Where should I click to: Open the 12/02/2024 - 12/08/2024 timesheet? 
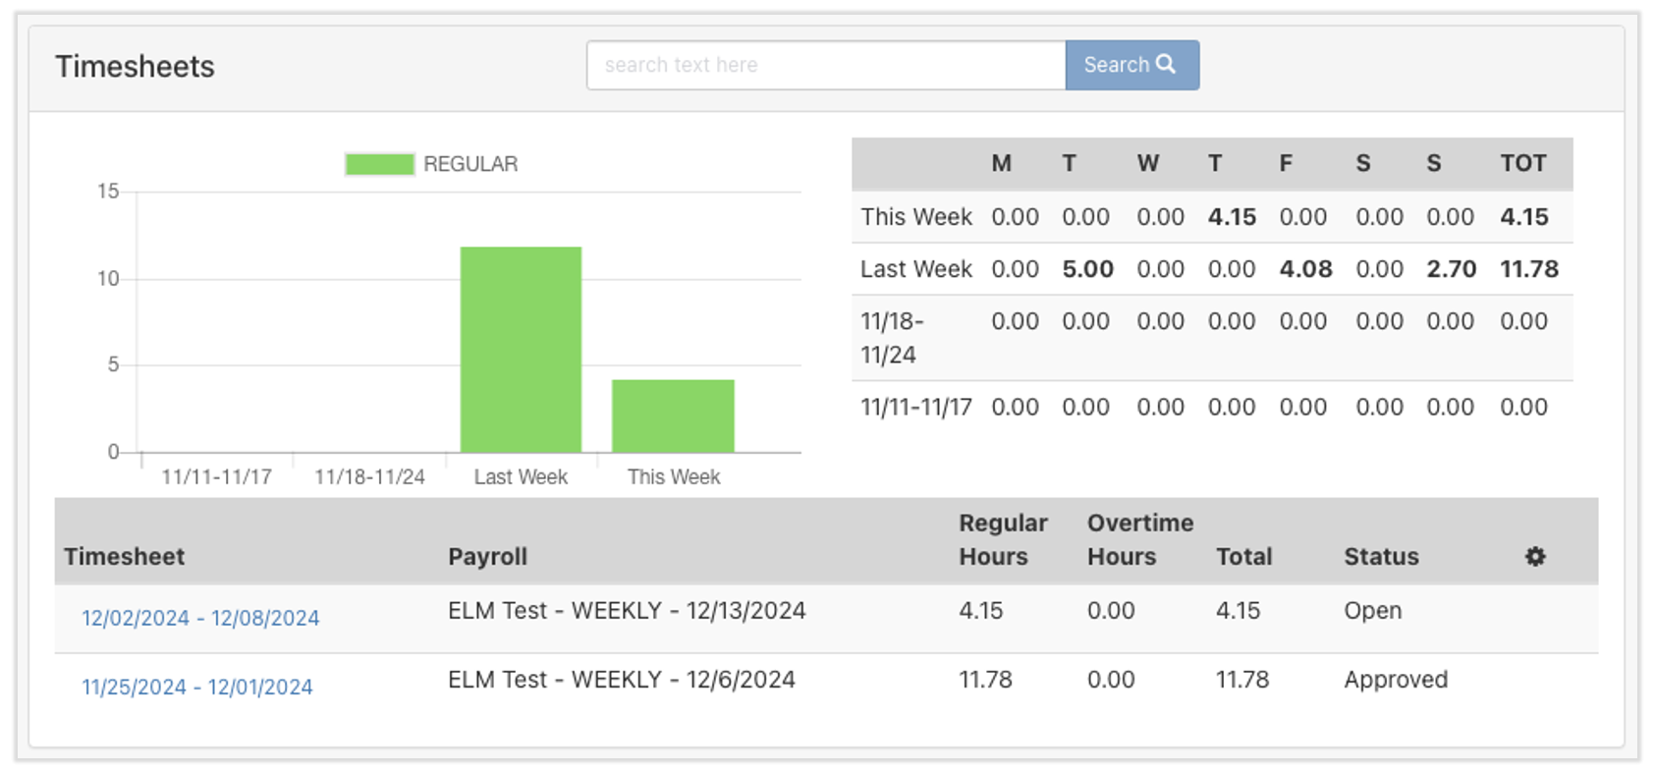(x=200, y=618)
